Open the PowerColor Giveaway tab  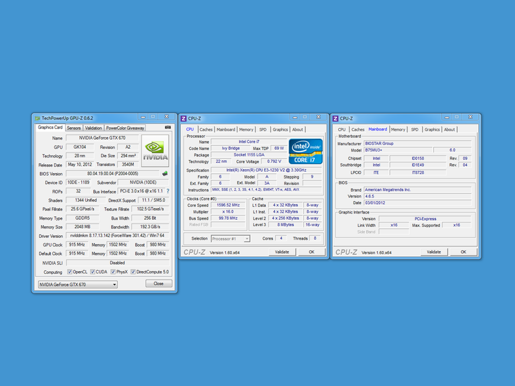point(125,128)
